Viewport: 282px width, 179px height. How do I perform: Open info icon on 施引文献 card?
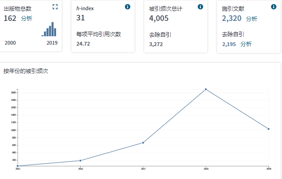coord(274,7)
